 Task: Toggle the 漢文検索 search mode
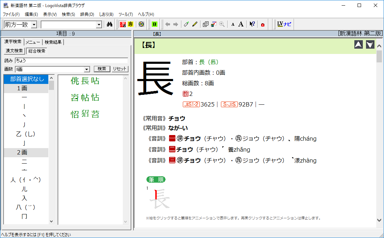click(14, 51)
